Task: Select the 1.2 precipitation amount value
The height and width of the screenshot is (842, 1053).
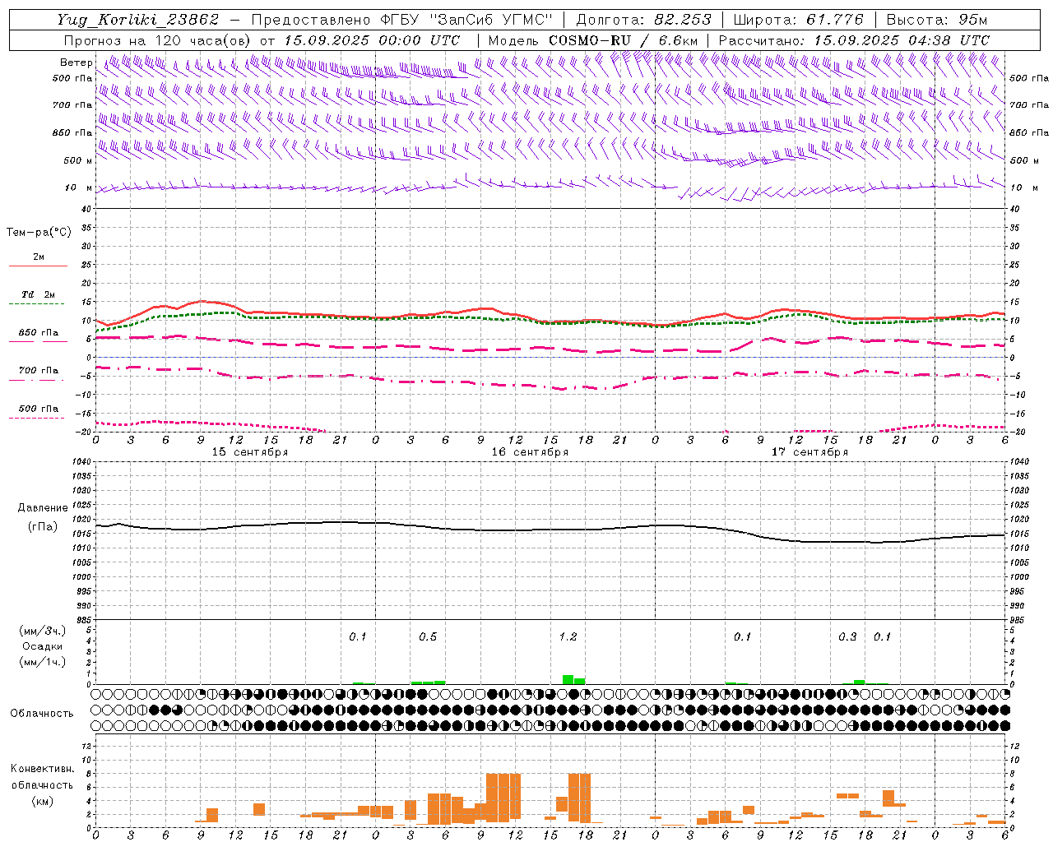Action: pos(568,636)
